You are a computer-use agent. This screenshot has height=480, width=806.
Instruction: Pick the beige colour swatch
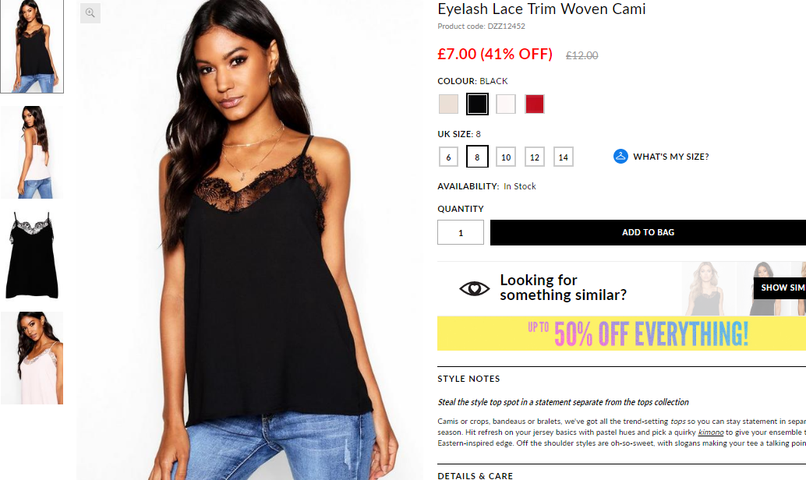(x=448, y=104)
